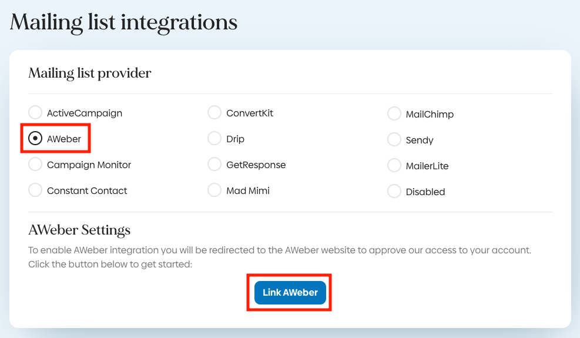Click the Mailing list provider heading

pos(90,73)
